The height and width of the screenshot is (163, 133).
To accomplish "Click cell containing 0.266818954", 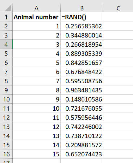I will point(82,44).
